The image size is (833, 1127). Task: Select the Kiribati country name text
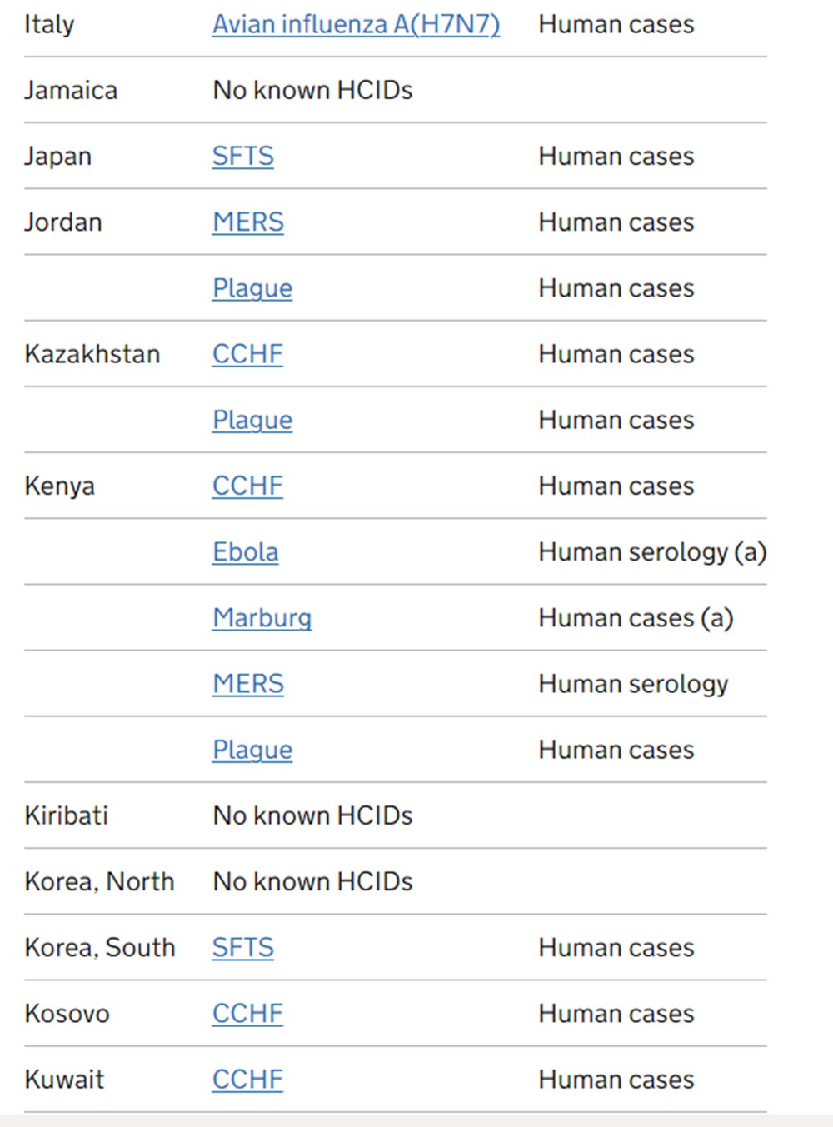[67, 815]
